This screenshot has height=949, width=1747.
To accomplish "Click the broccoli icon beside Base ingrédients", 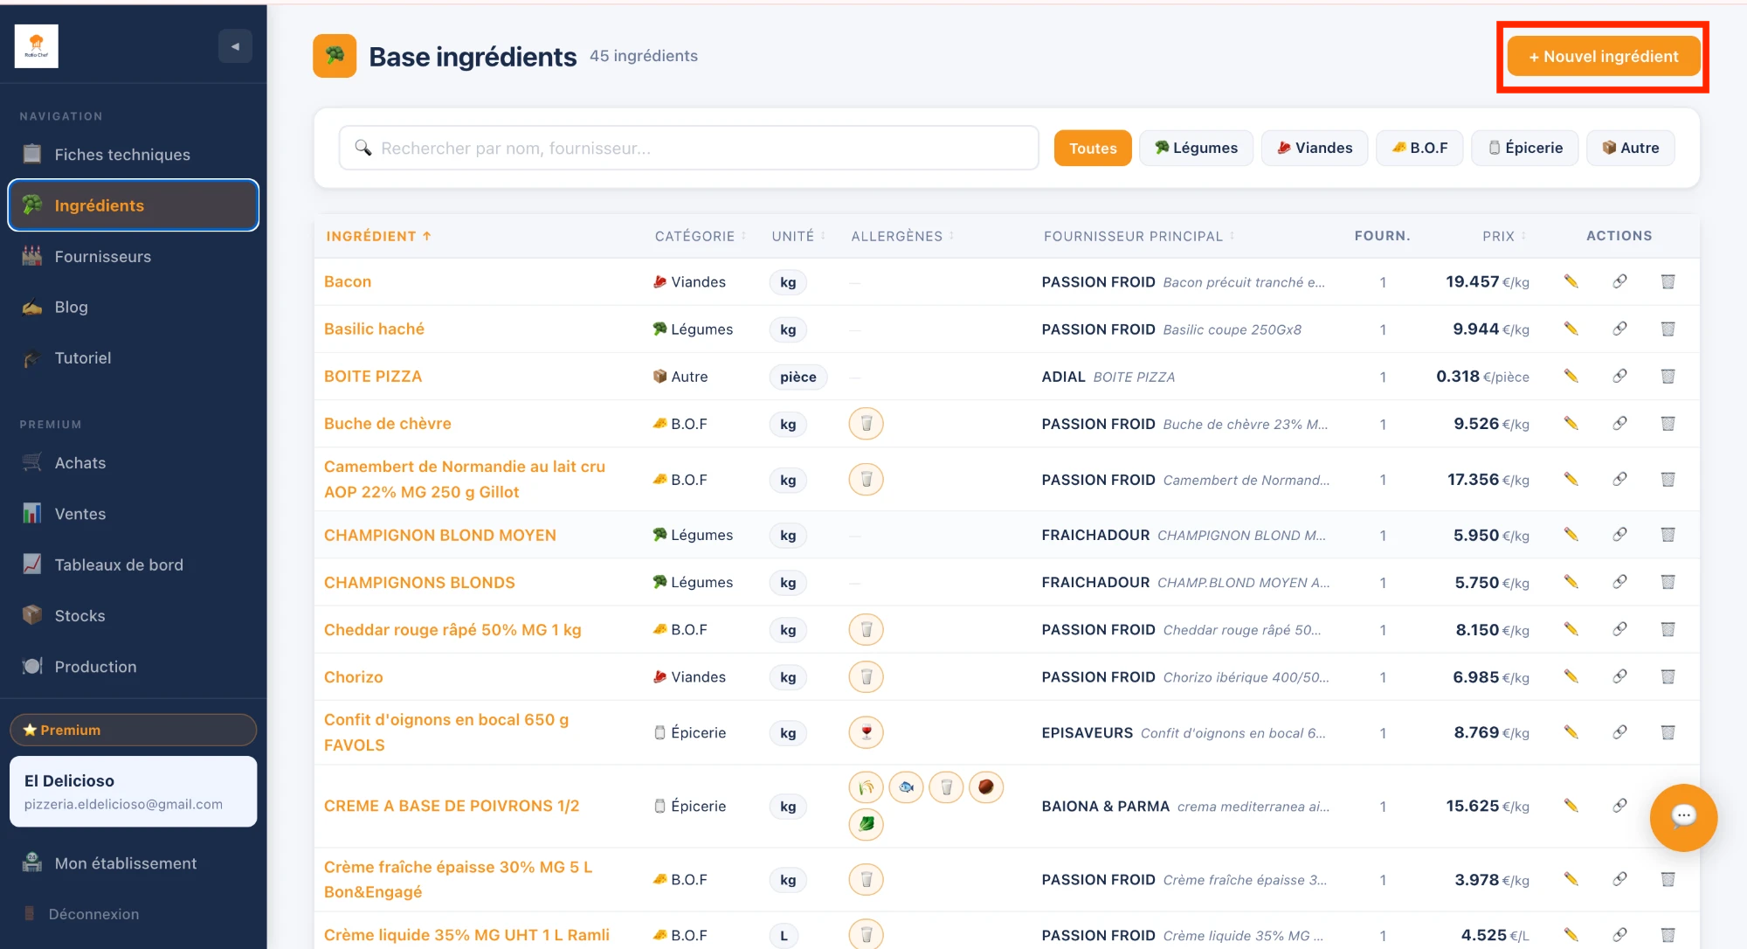I will (x=335, y=56).
